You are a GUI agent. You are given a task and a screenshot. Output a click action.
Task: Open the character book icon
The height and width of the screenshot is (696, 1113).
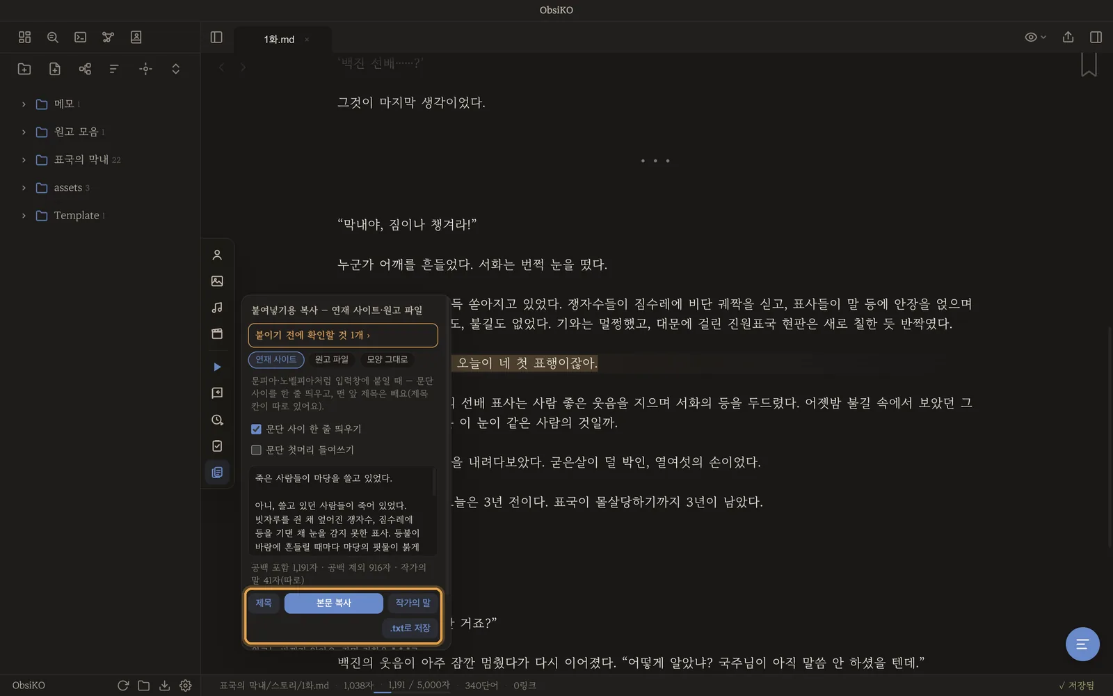click(136, 38)
